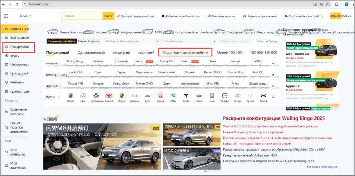355x176 pixels.
Task: Open Порше 718 model link
Action: (75, 84)
